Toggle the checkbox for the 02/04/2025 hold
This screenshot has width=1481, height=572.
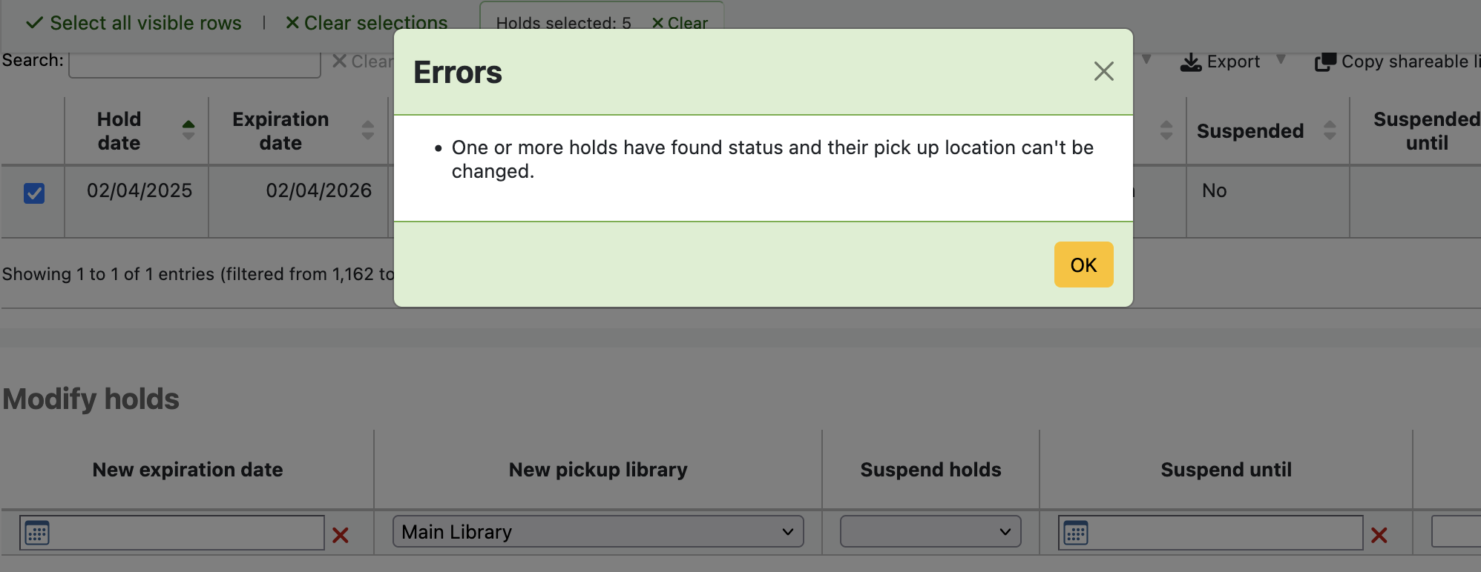pyautogui.click(x=34, y=193)
